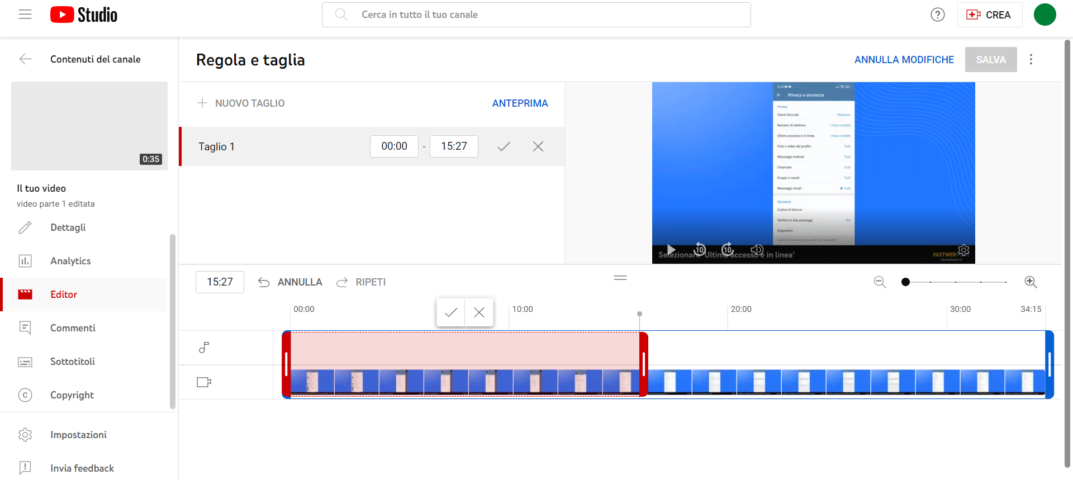Skip preview forward 10 seconds
Viewport: 1073px width, 480px height.
tap(727, 249)
